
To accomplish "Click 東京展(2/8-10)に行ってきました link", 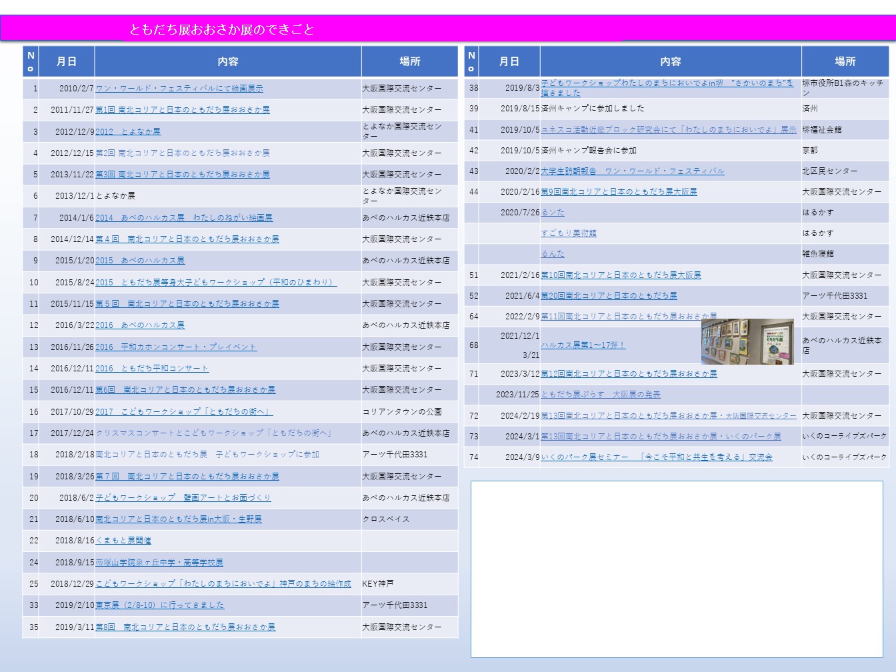I will tap(159, 605).
